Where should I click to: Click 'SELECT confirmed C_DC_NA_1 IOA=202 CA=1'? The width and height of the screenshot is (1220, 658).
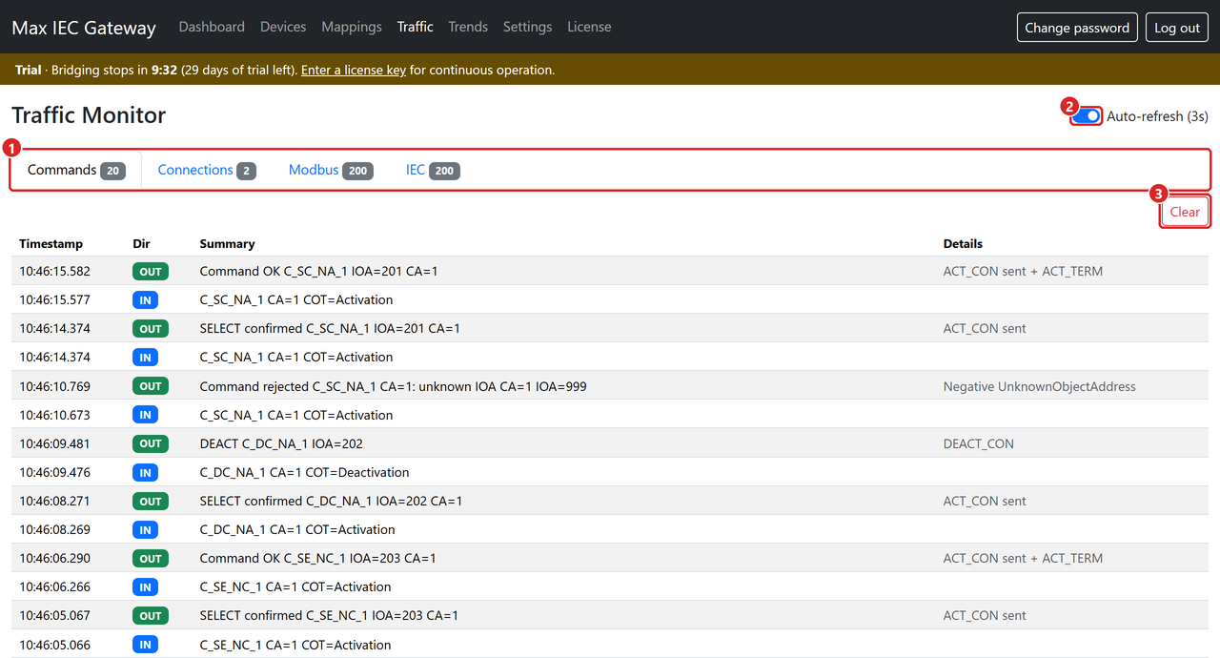click(x=331, y=501)
